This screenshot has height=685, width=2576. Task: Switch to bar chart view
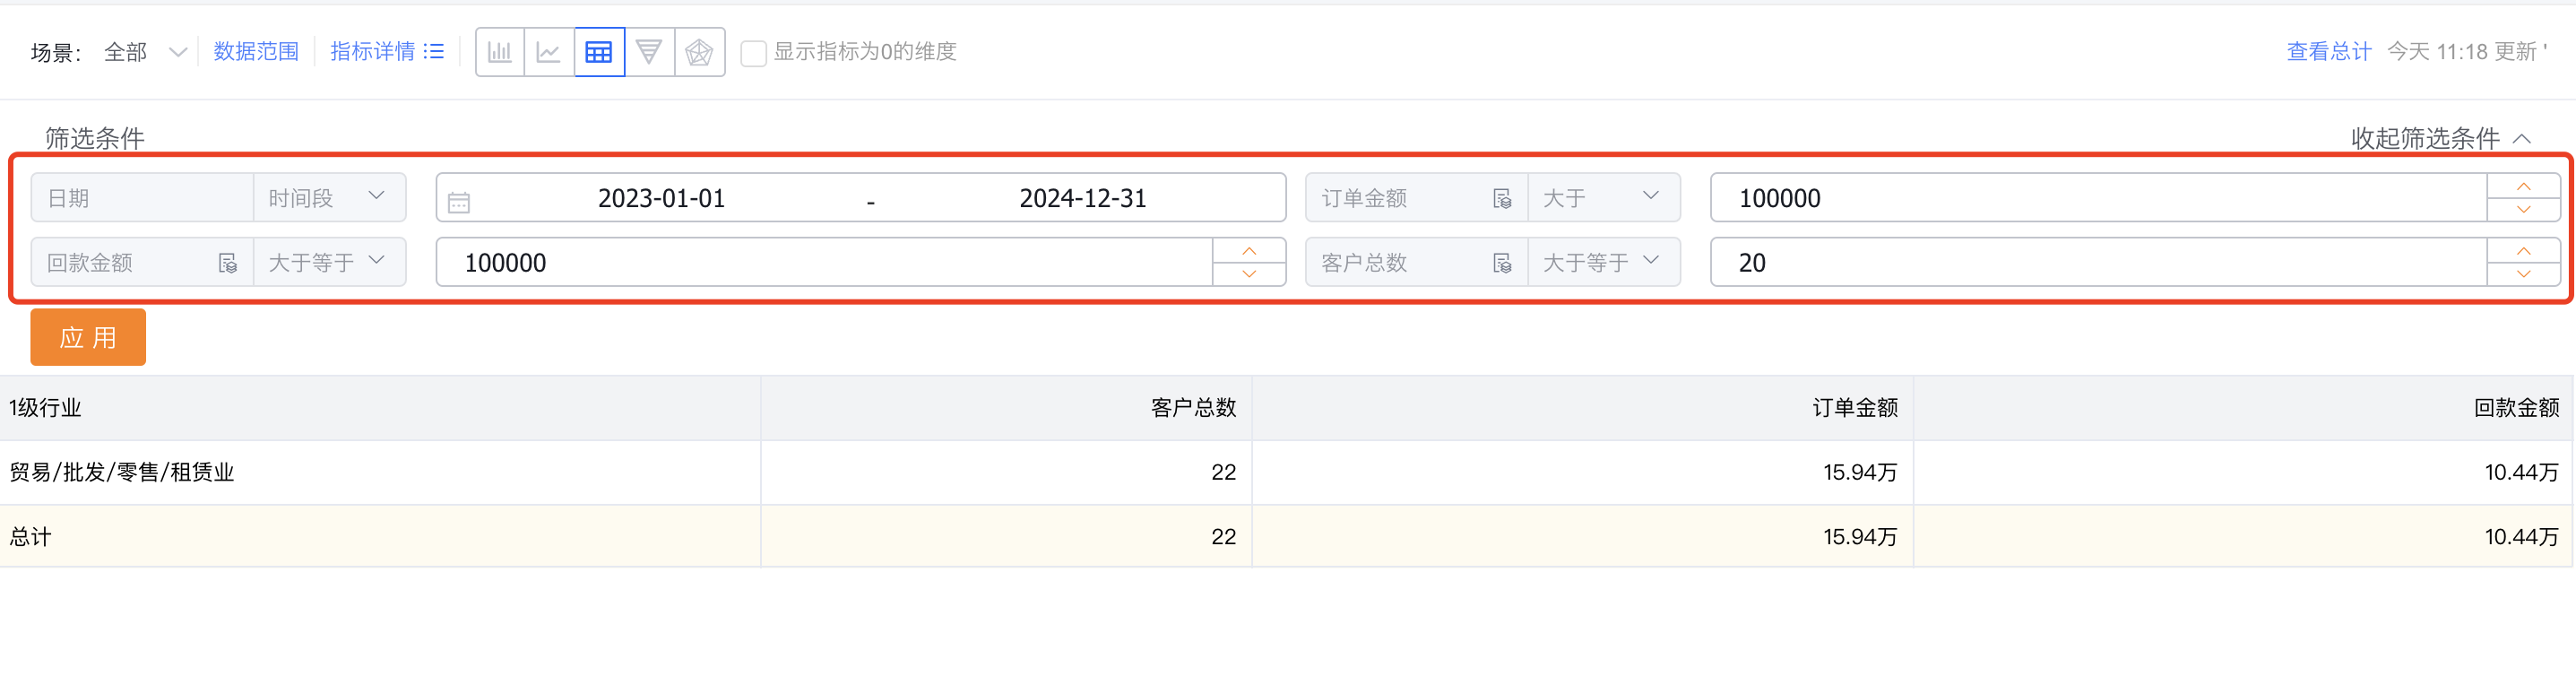(x=500, y=51)
